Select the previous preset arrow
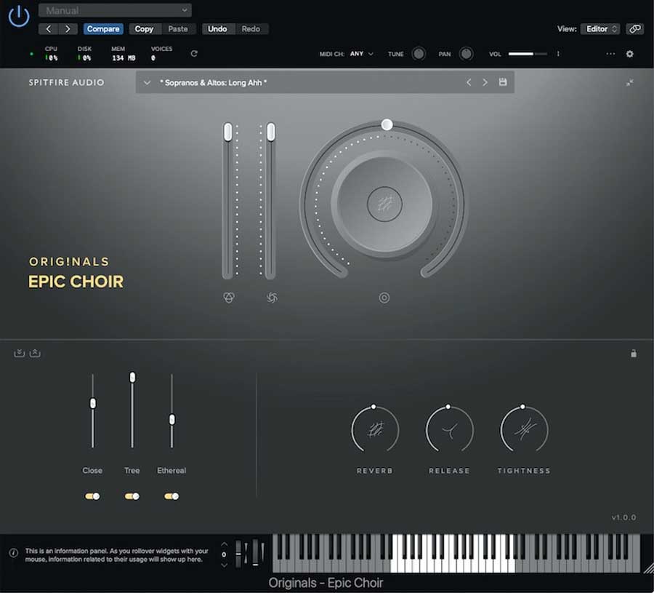 (469, 83)
